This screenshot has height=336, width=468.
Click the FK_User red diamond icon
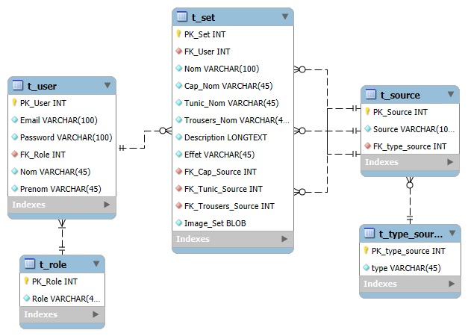(x=179, y=51)
